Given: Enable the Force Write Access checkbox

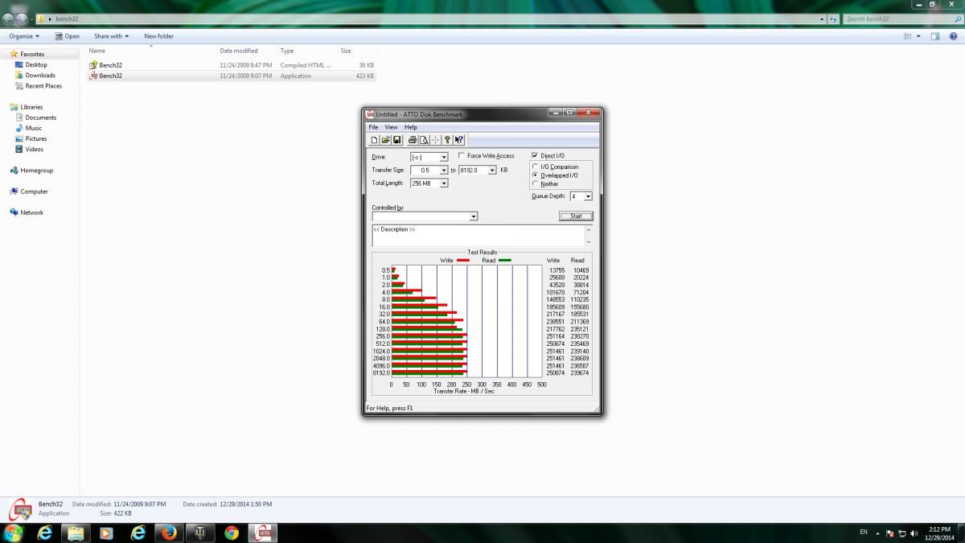Looking at the screenshot, I should coord(461,155).
